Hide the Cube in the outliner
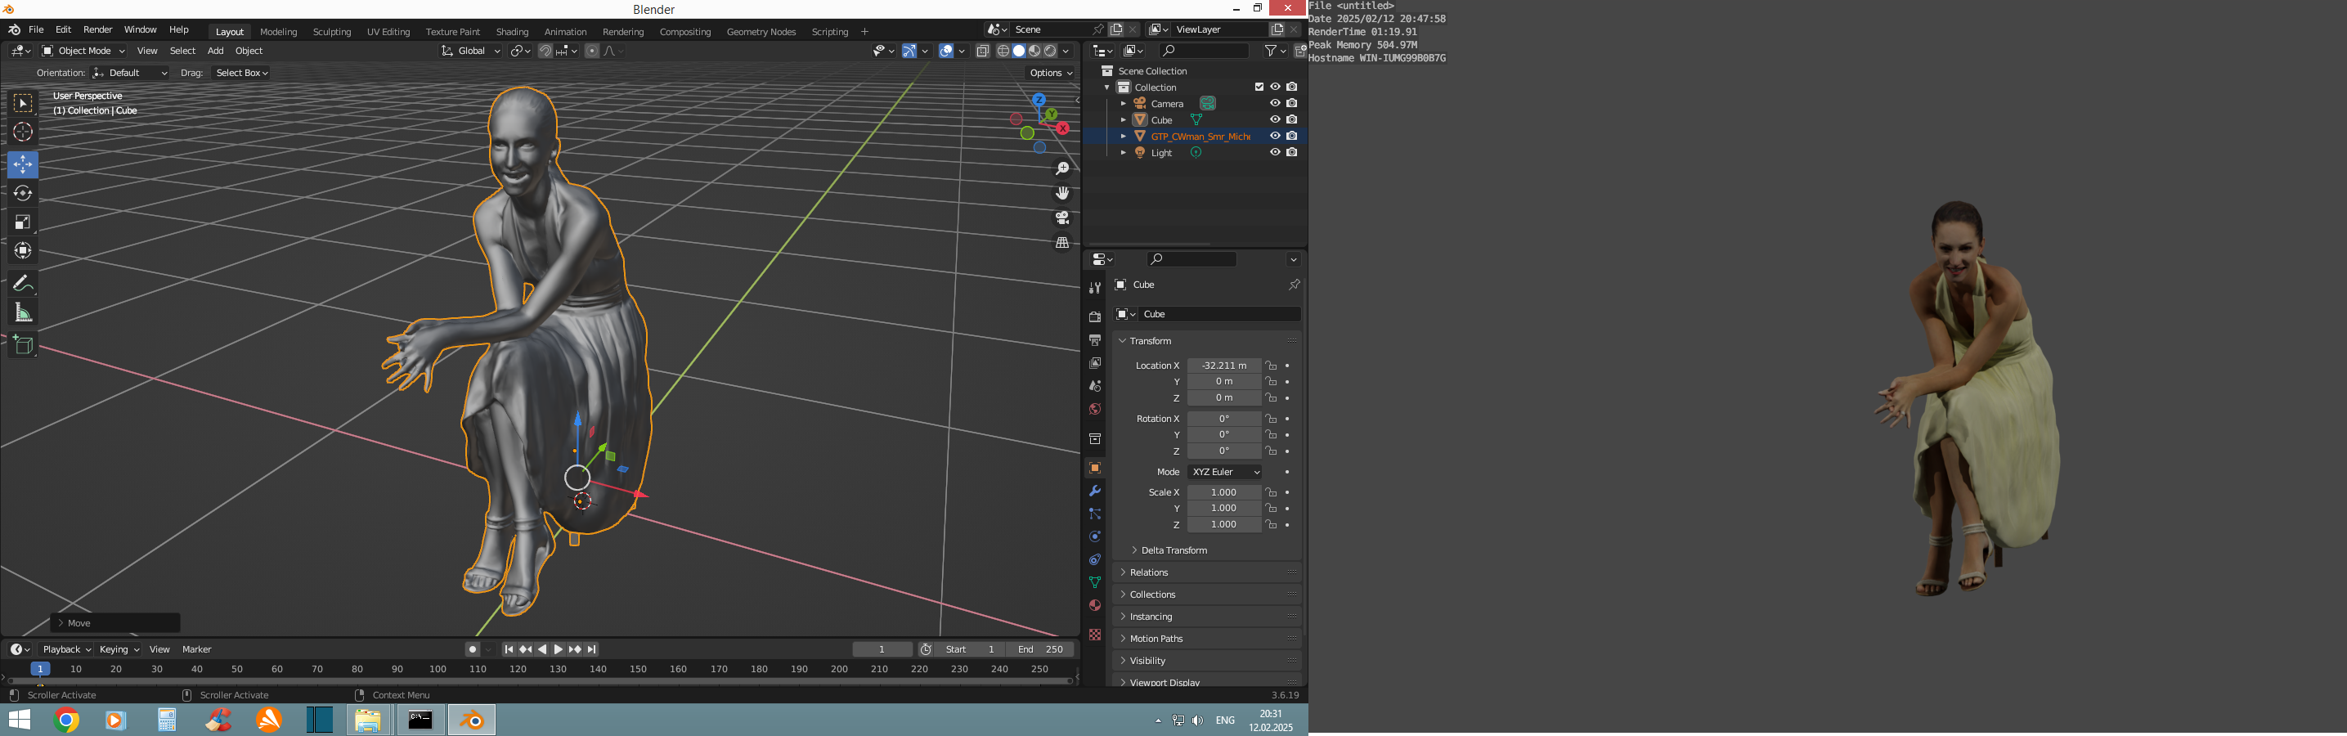This screenshot has height=736, width=2347. [x=1275, y=119]
